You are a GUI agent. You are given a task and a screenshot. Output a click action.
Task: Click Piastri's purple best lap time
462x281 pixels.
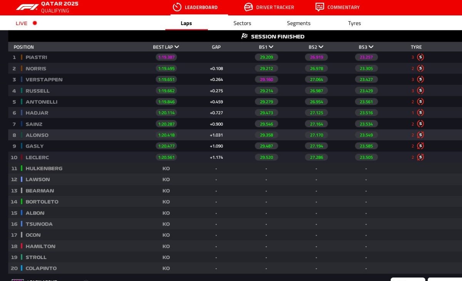166,57
